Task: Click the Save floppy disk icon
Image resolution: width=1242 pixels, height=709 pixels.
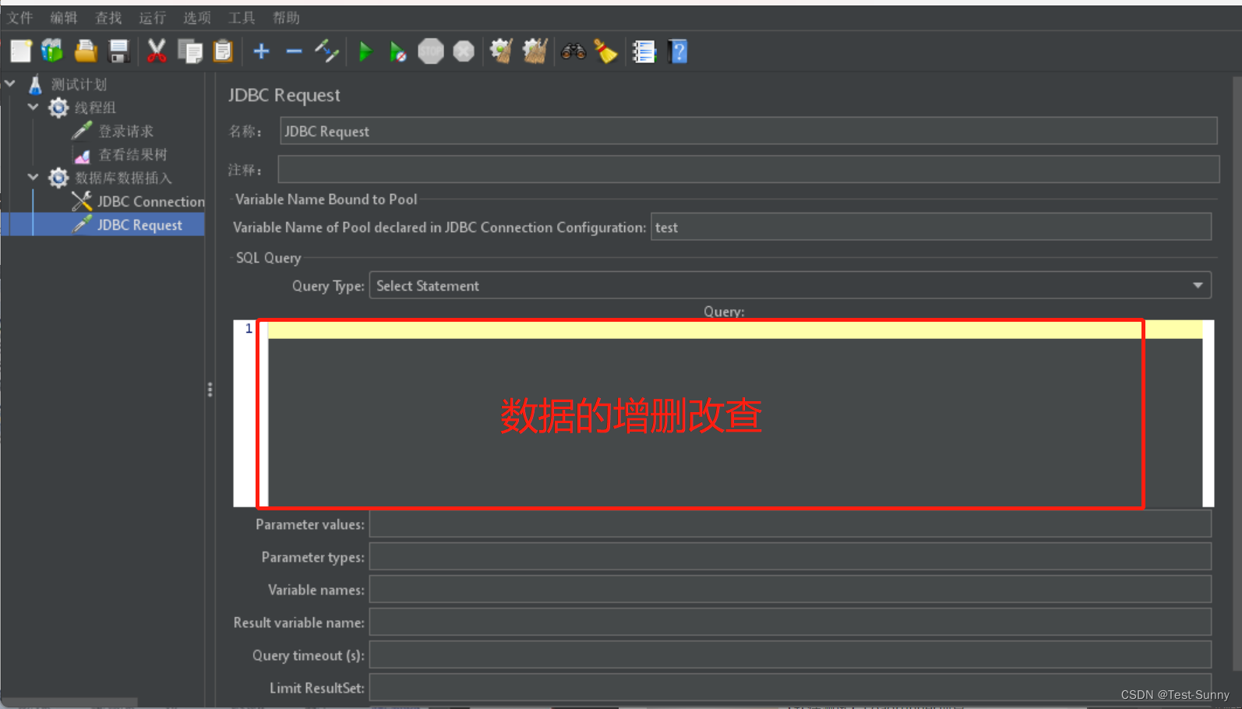Action: coord(119,51)
